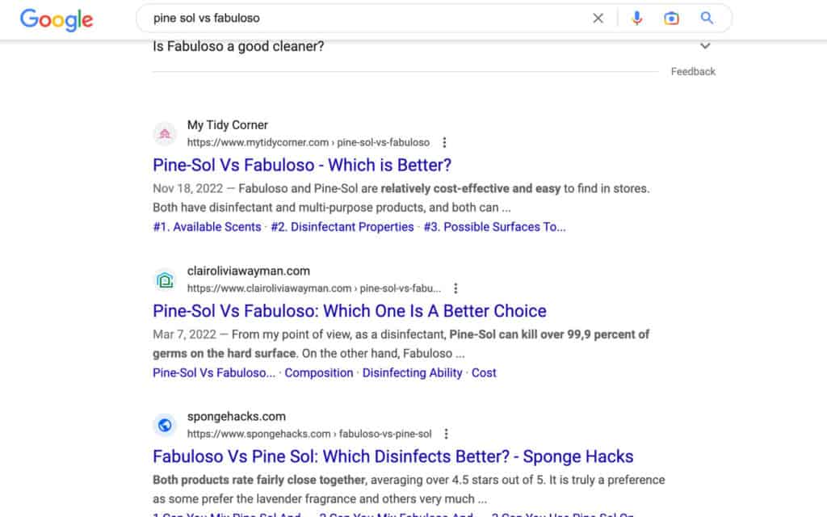Click My Tidy Corner site favicon
827x517 pixels.
coord(165,133)
